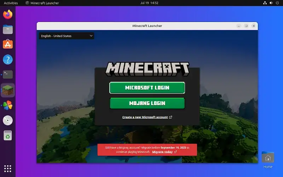
Task: Launch Ubuntu Software from the dock
Action: 8,44
